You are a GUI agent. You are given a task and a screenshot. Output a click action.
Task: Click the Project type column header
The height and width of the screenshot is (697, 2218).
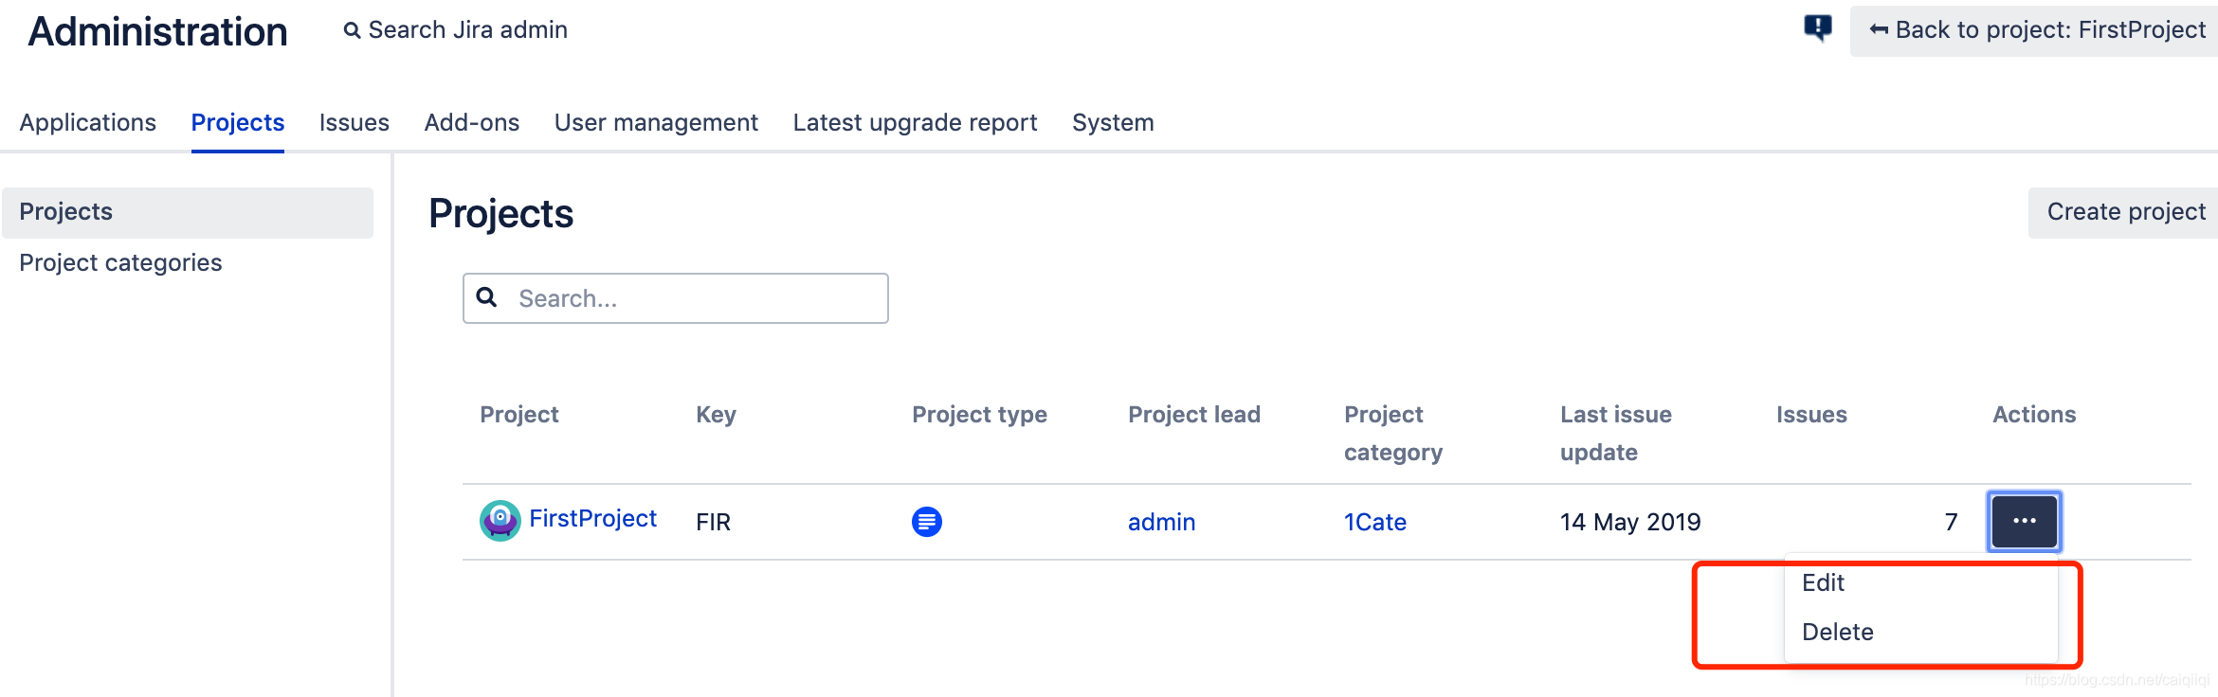coord(979,414)
